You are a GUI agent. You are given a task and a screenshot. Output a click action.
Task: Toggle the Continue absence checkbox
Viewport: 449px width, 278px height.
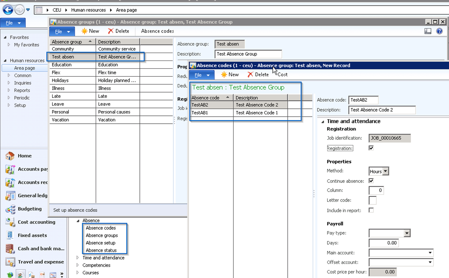[371, 181]
